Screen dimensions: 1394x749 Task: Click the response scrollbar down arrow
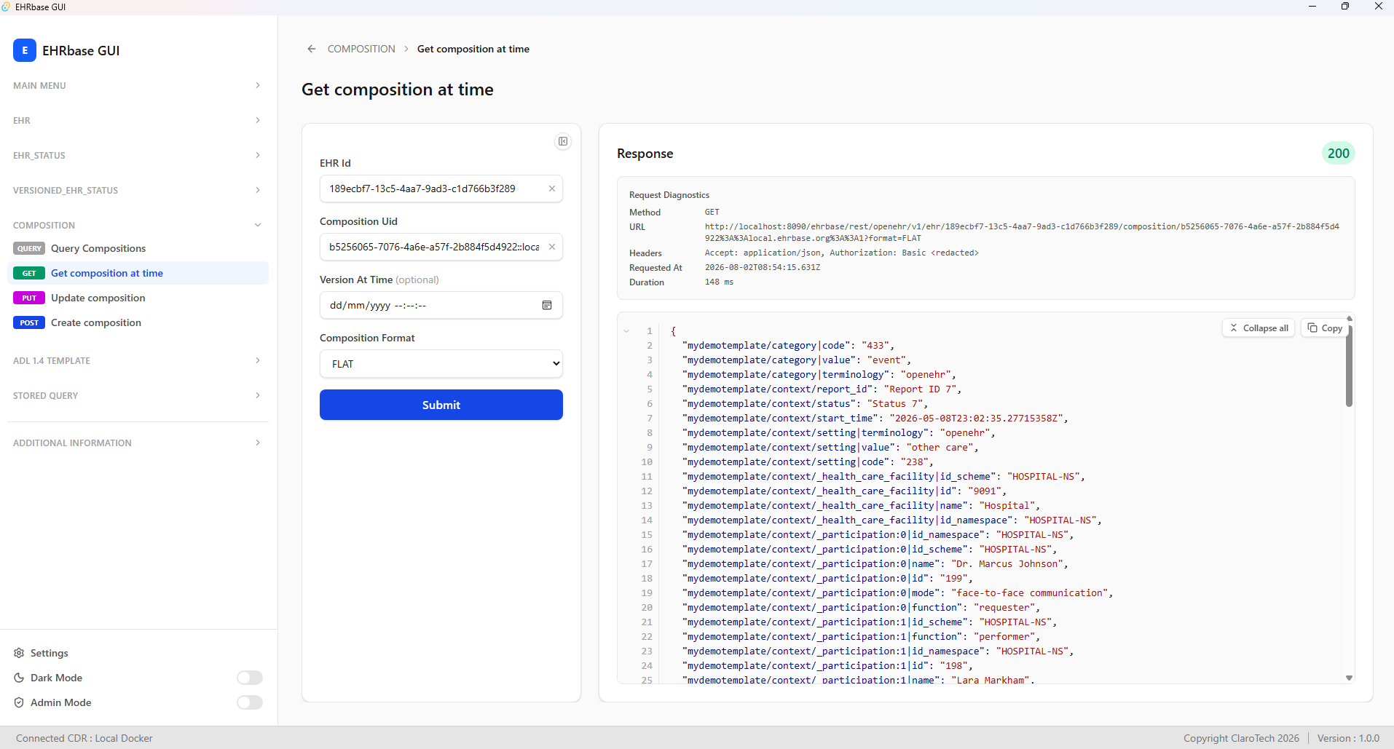tap(1349, 678)
